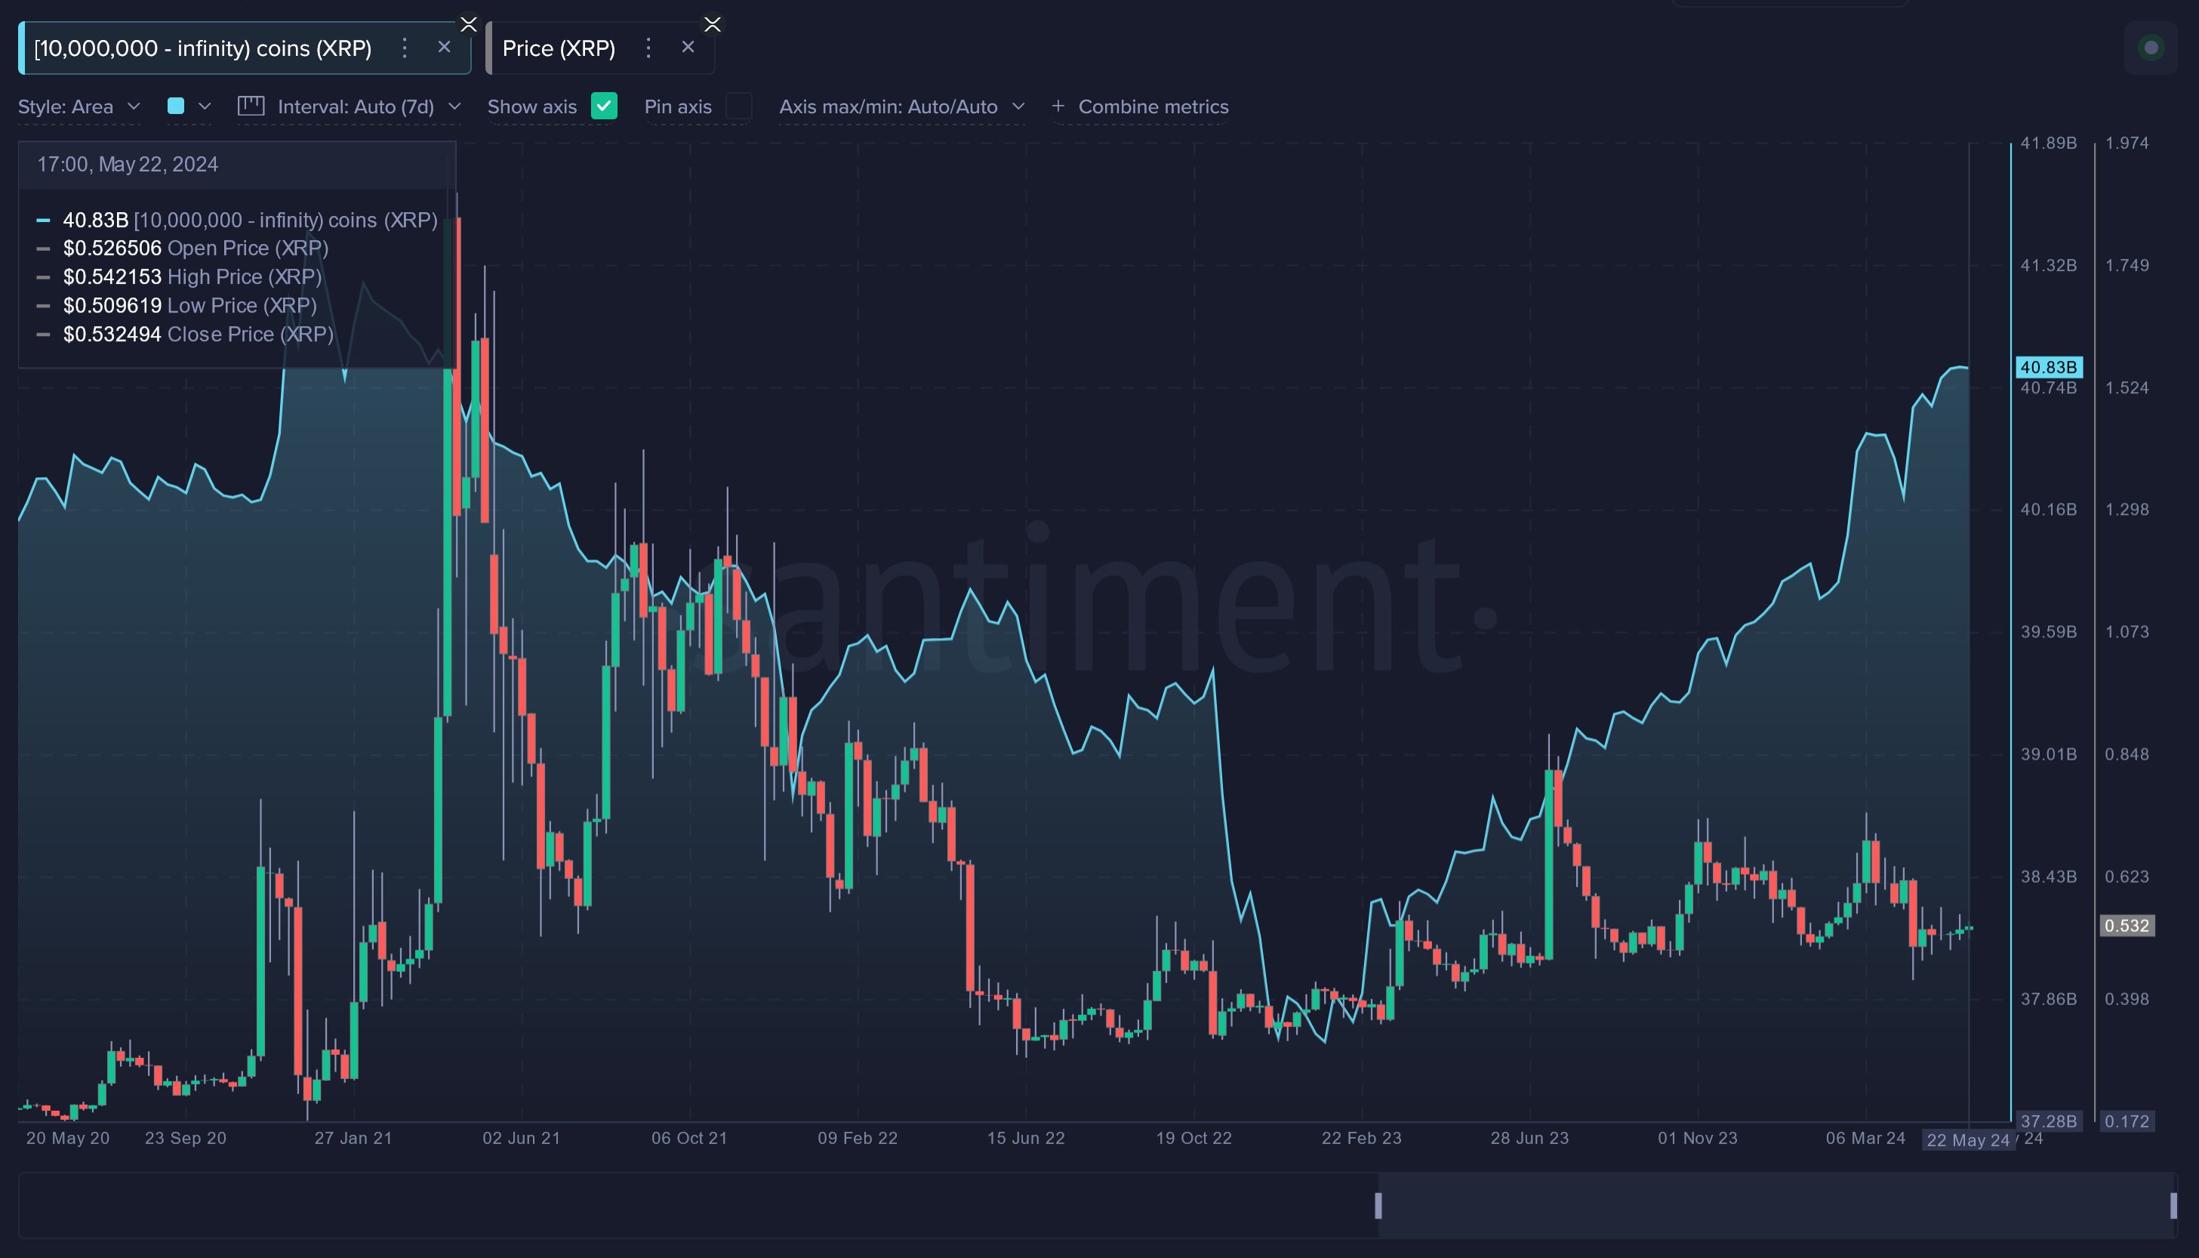This screenshot has width=2199, height=1258.
Task: Click the 02 Jun 21 date label
Action: (x=522, y=1138)
